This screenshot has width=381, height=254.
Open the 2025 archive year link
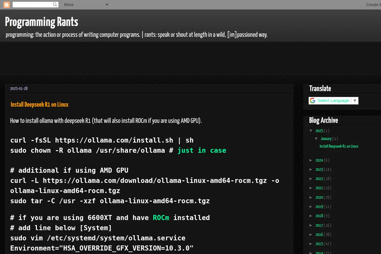tap(319, 131)
